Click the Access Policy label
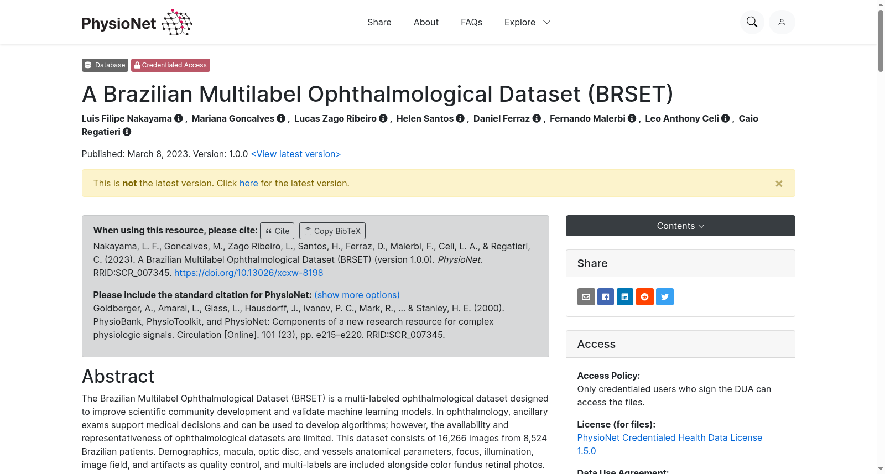The image size is (885, 474). click(x=608, y=376)
